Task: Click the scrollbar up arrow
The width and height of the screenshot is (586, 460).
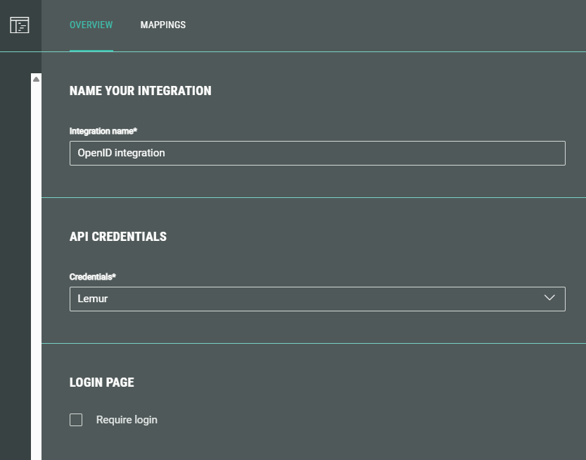Action: 36,79
